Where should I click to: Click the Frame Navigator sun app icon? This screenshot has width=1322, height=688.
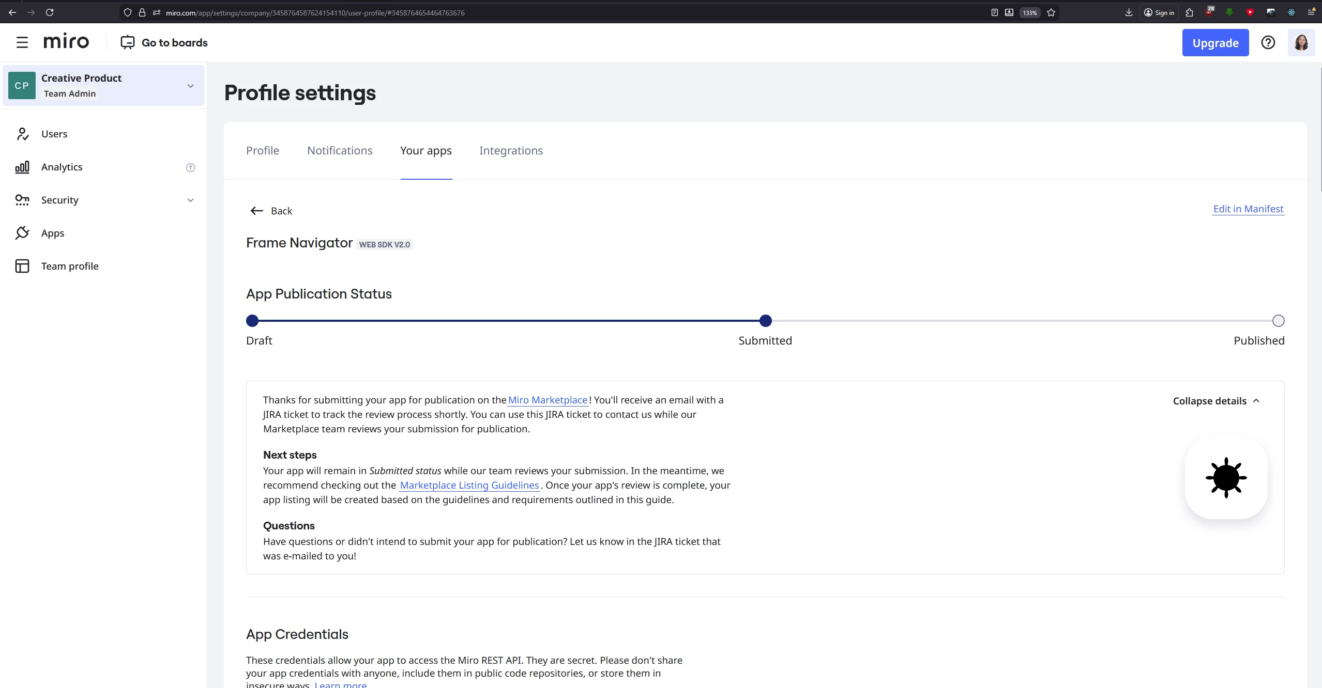(1226, 478)
